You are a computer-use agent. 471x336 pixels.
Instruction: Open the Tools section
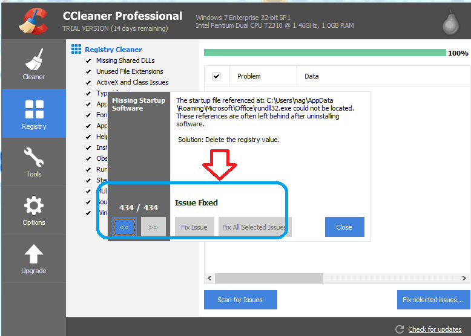point(34,162)
